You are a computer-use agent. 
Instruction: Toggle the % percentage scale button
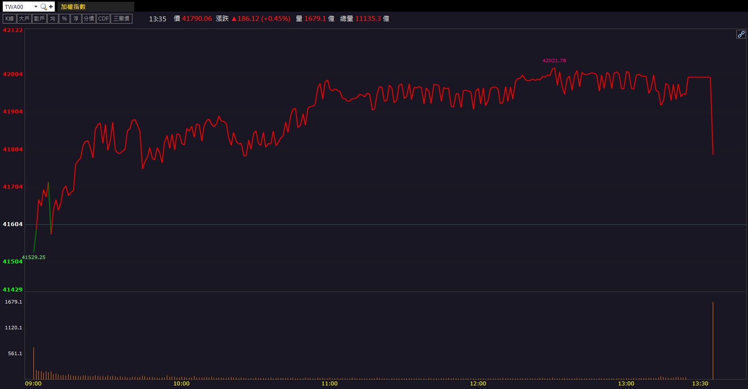click(64, 19)
